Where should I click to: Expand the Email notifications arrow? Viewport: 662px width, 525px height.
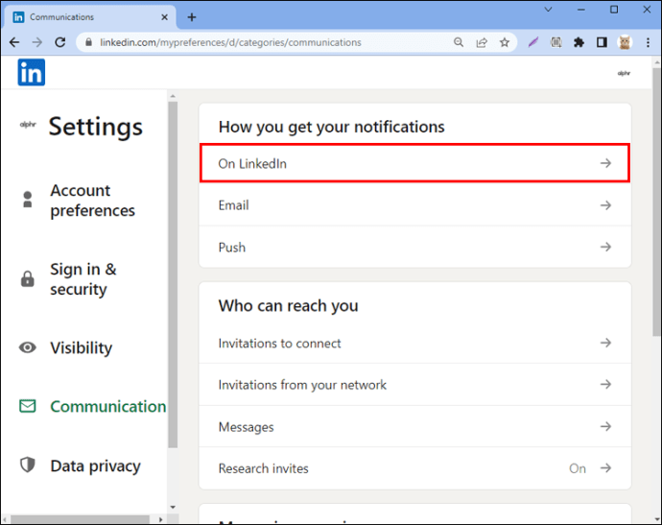[605, 205]
